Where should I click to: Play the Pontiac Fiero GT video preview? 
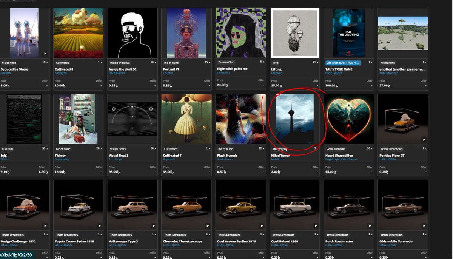(x=424, y=140)
